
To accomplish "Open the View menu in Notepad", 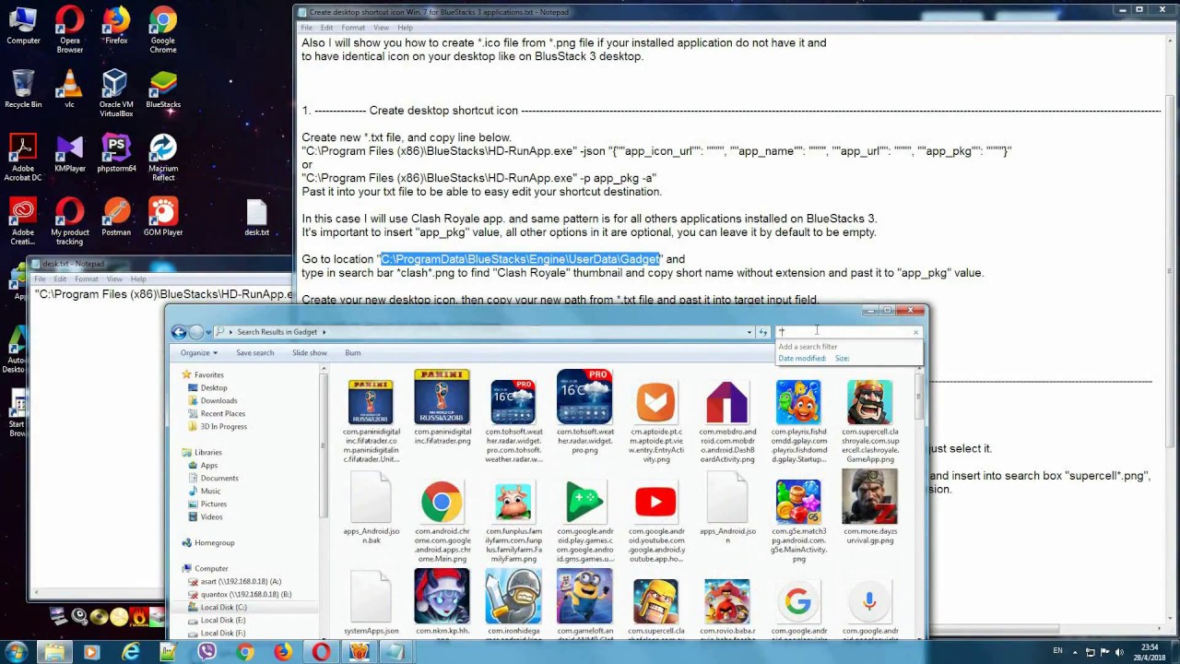I will coord(381,27).
